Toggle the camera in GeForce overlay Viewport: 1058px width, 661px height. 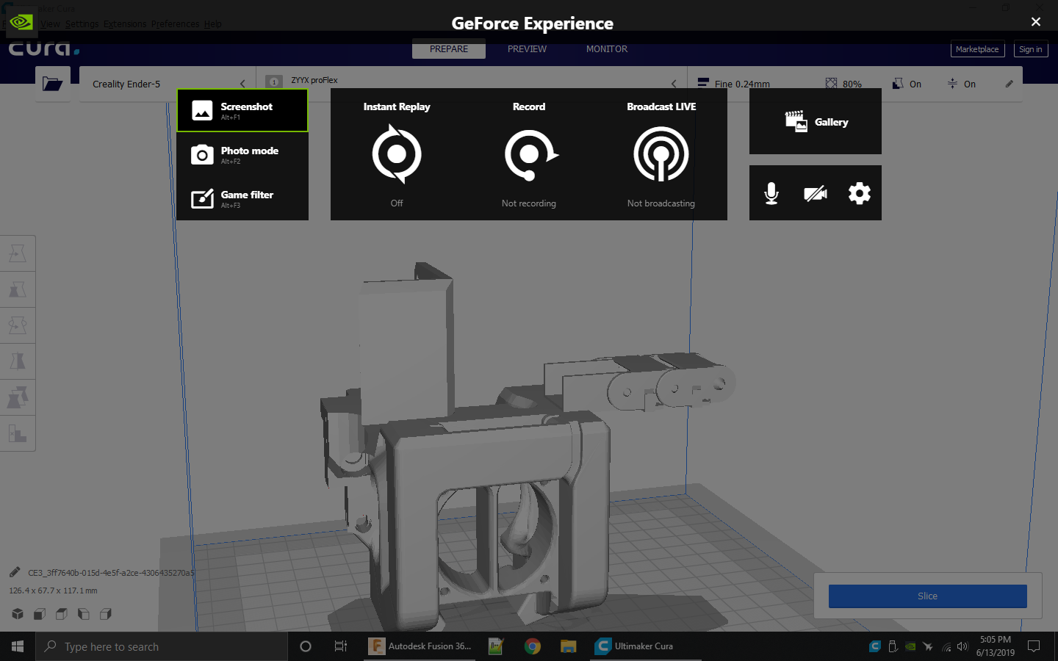click(x=816, y=193)
